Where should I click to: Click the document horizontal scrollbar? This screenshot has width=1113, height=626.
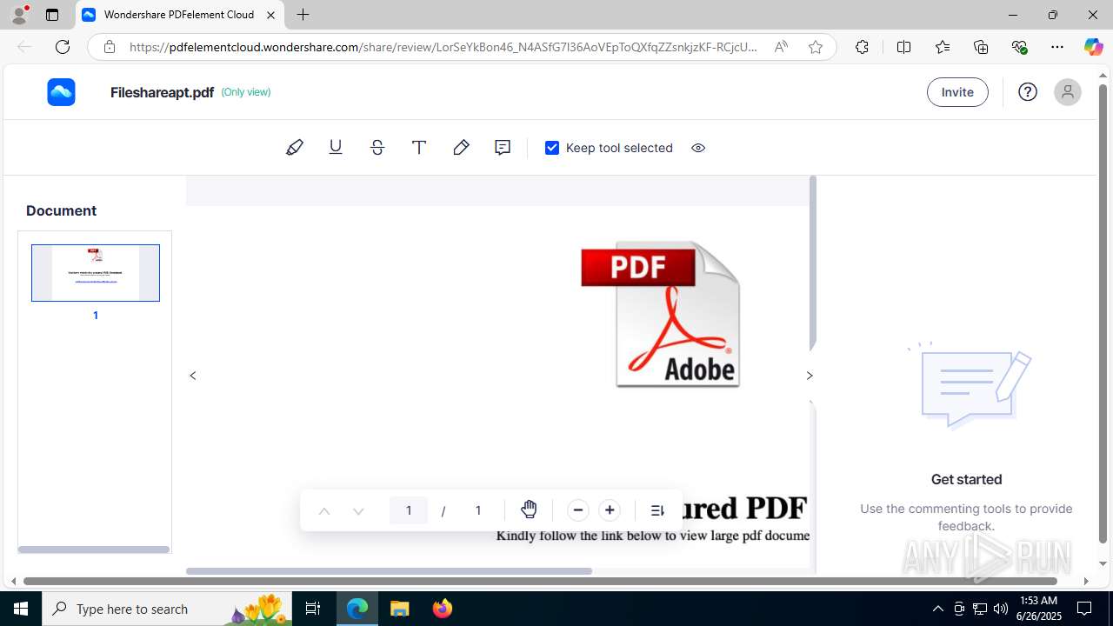389,571
